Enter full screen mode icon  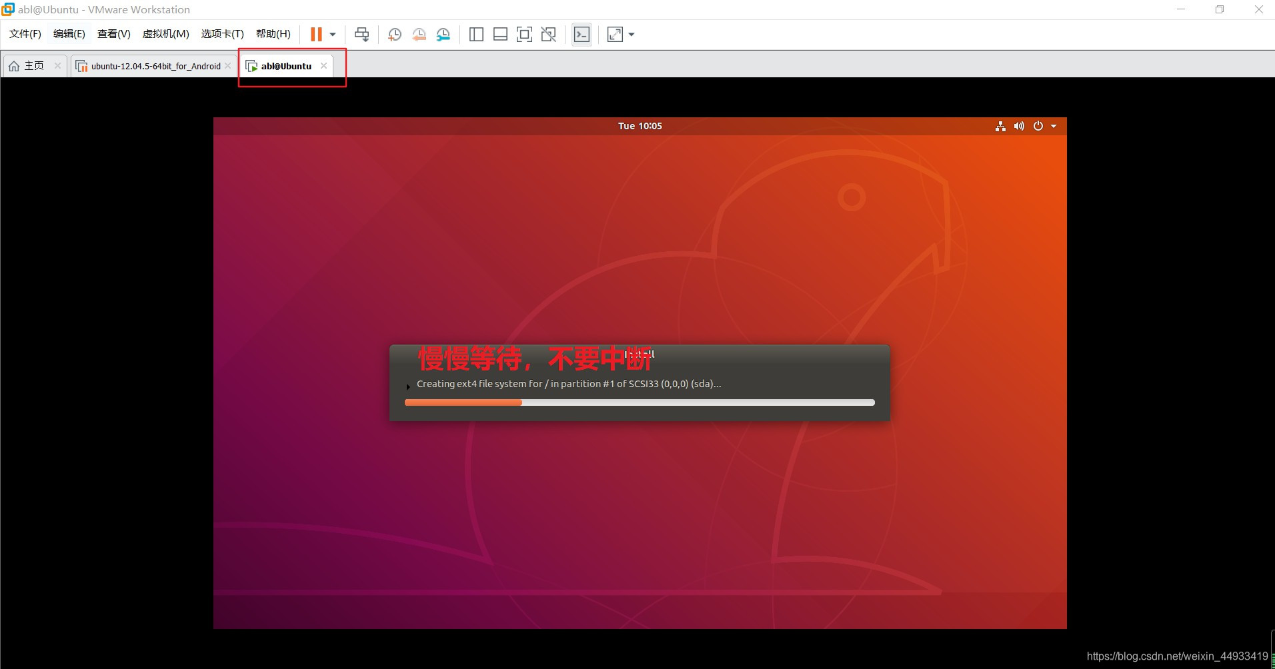(524, 35)
